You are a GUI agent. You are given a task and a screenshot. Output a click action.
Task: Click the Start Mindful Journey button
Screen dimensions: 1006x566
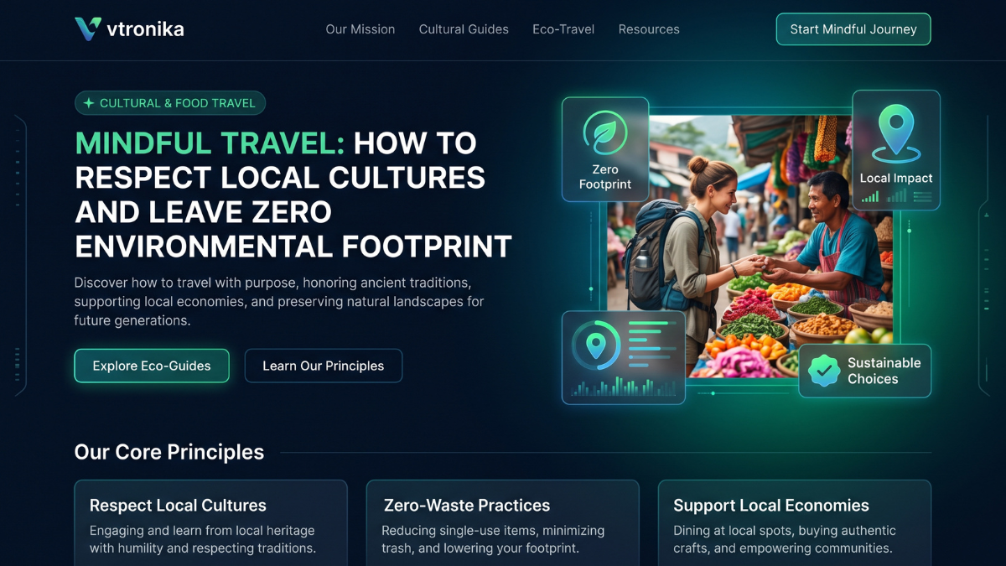coord(853,29)
